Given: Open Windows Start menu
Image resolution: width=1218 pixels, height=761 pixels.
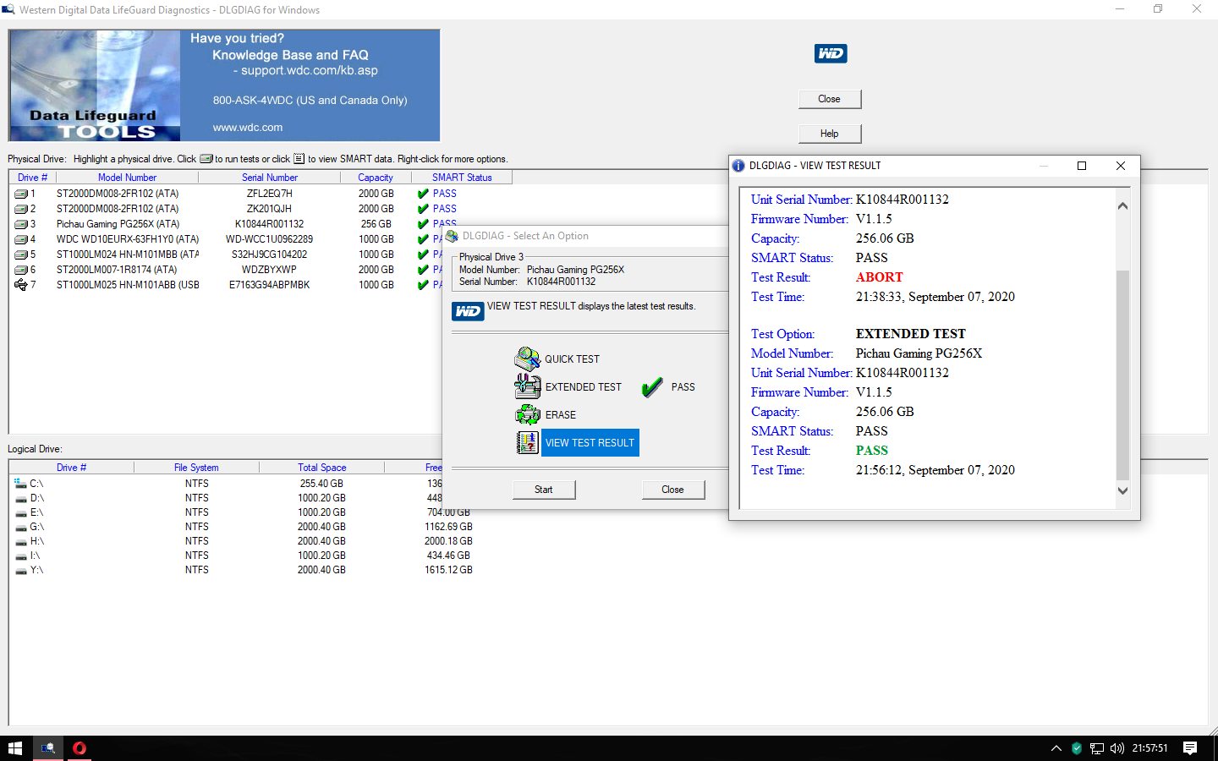Looking at the screenshot, I should [15, 748].
